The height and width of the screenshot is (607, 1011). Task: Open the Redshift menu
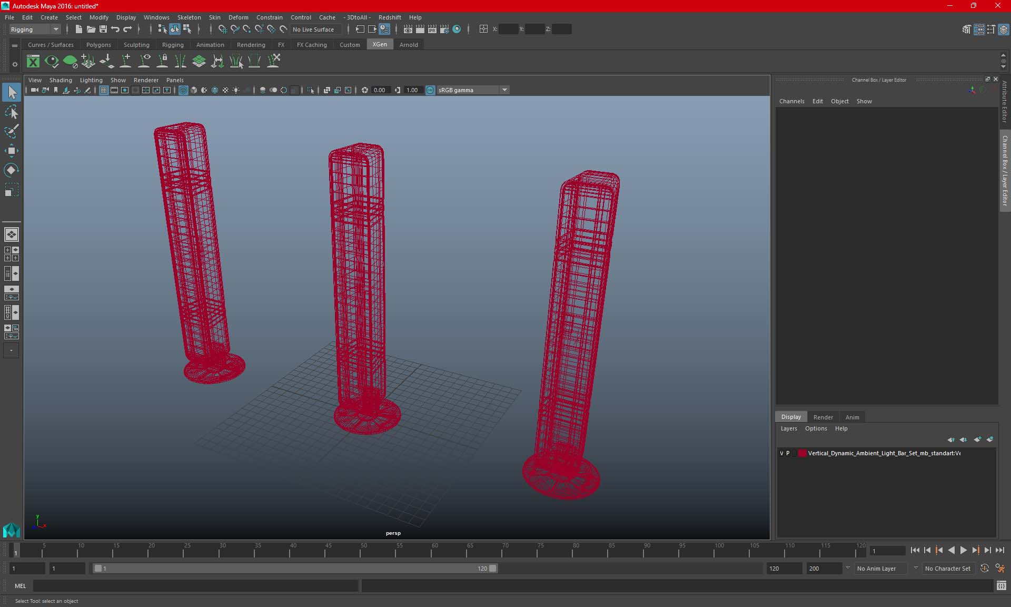coord(390,17)
